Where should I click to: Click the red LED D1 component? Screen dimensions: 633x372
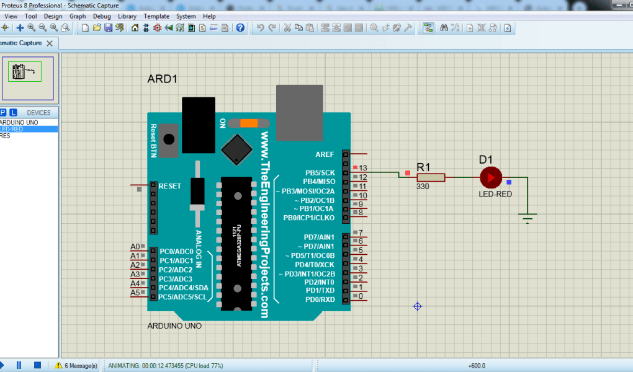coord(491,177)
